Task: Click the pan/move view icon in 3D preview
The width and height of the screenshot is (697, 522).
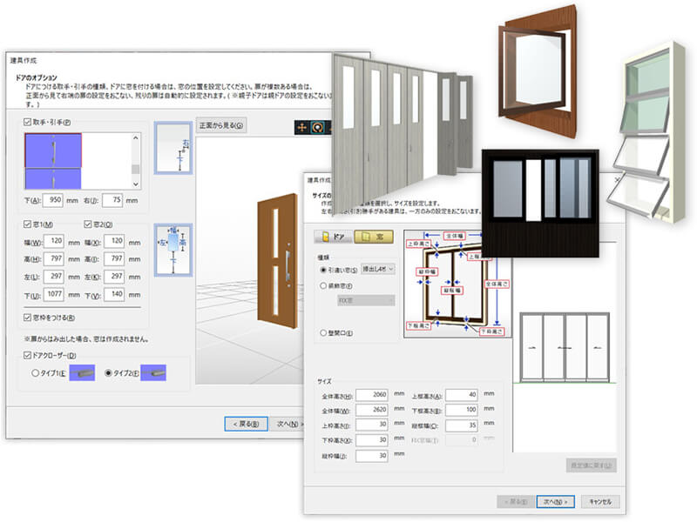Action: pos(302,125)
